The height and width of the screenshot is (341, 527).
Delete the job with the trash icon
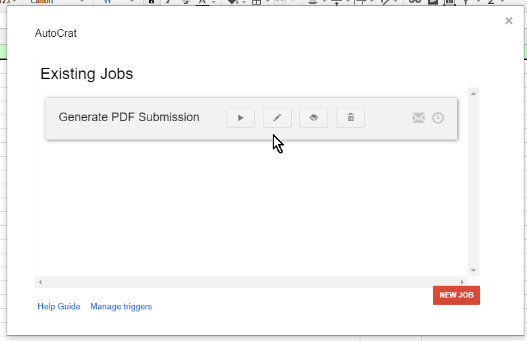tap(350, 118)
